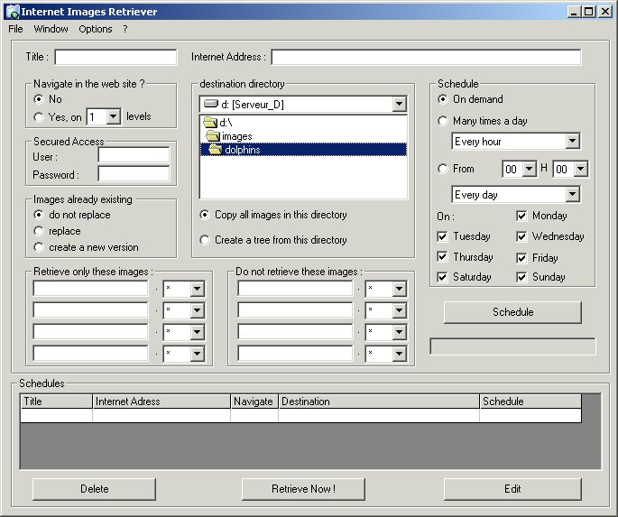618x517 pixels.
Task: Maximize the Internet Images Retriever window
Action: coord(588,12)
